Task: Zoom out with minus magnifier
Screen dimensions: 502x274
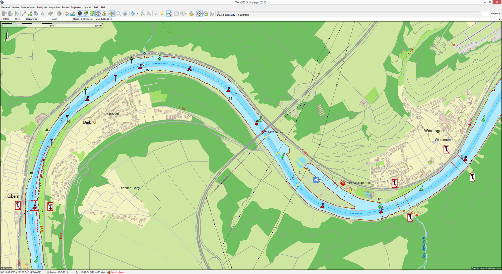Action: 149,14
